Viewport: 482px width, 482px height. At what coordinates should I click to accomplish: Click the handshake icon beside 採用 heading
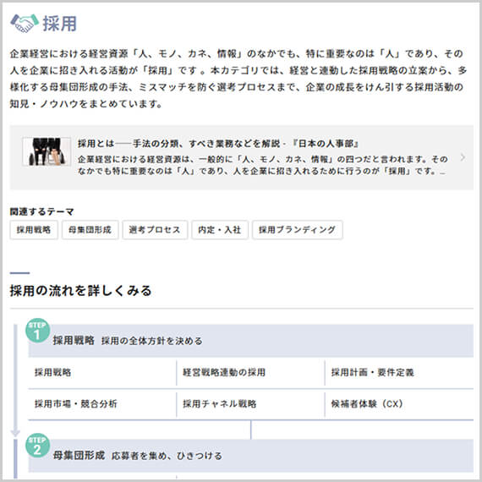(x=25, y=24)
